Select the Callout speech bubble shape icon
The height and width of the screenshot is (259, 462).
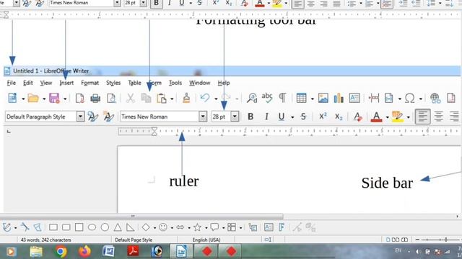pos(214,227)
